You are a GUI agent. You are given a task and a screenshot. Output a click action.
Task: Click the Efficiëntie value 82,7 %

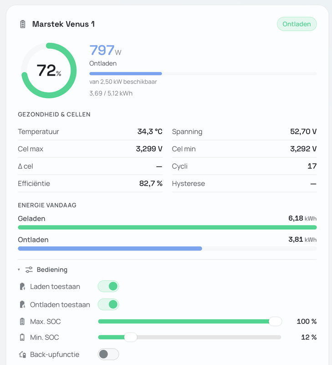(151, 183)
